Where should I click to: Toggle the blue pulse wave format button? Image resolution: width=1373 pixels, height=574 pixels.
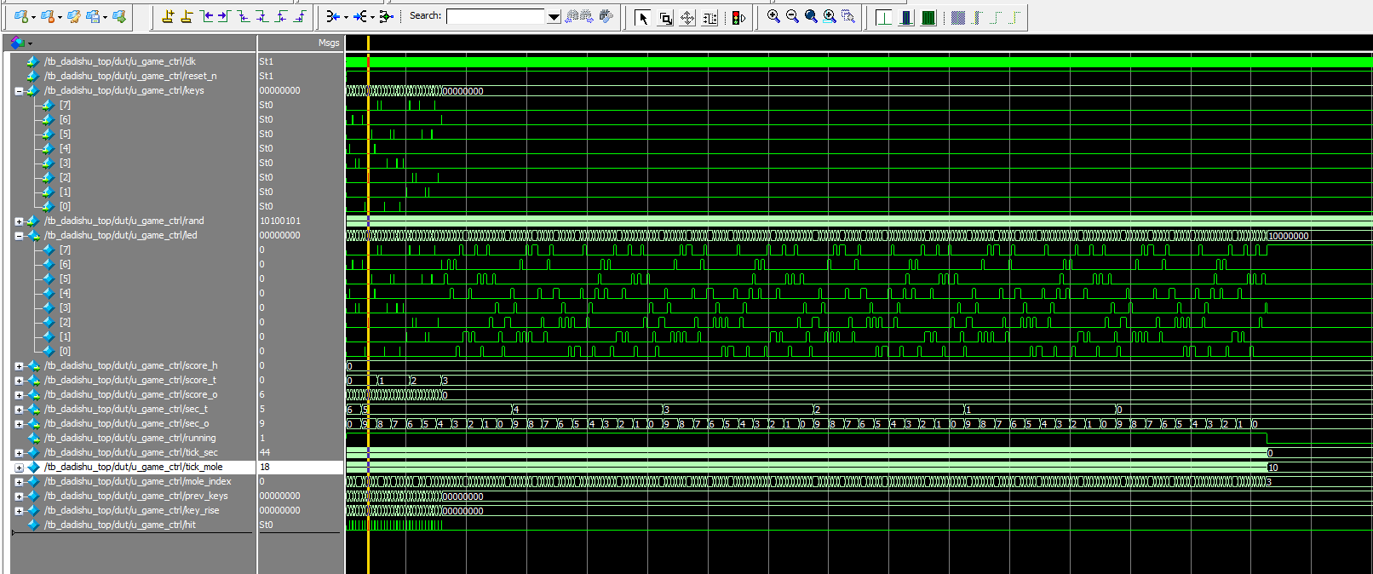906,17
